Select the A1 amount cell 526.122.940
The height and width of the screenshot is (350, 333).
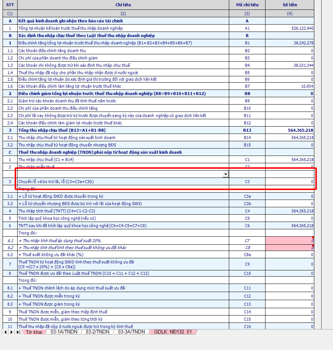click(289, 28)
